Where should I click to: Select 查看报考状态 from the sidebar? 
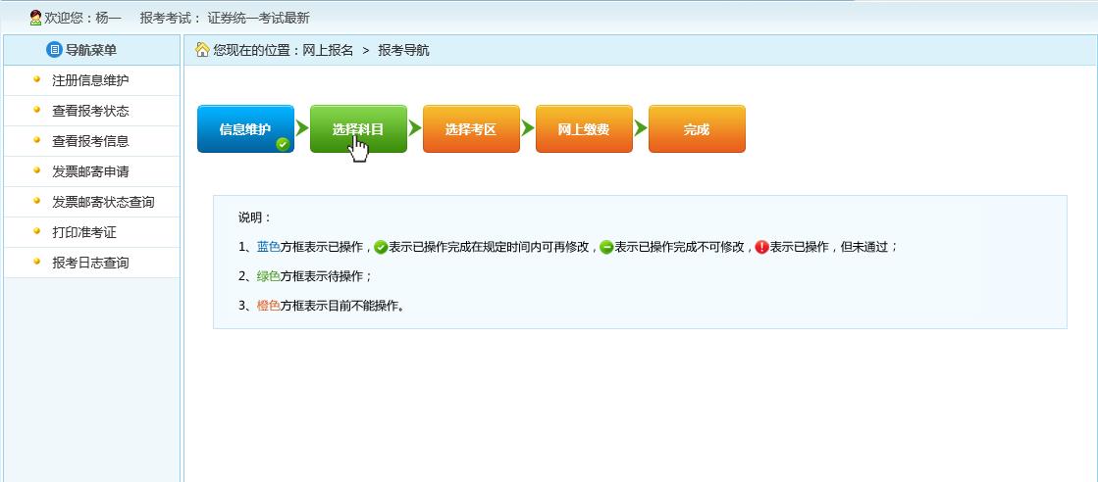90,111
